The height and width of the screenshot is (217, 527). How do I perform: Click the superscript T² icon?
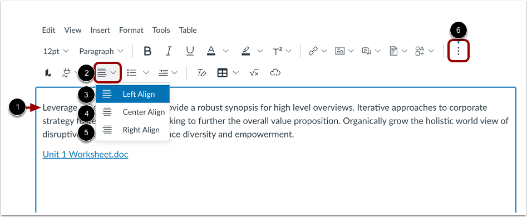pos(278,51)
